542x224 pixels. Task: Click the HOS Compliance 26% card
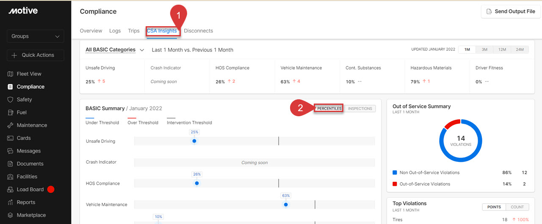[x=242, y=74]
